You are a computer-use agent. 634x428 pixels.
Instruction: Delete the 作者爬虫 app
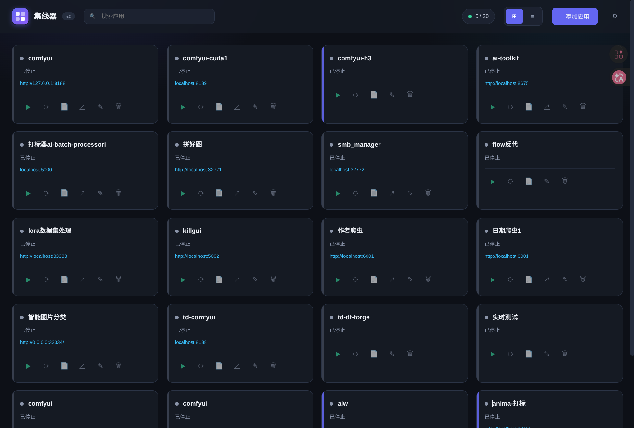click(x=428, y=279)
